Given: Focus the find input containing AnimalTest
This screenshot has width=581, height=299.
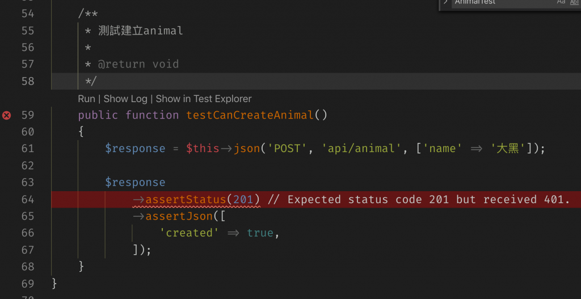Looking at the screenshot, I should tap(502, 3).
